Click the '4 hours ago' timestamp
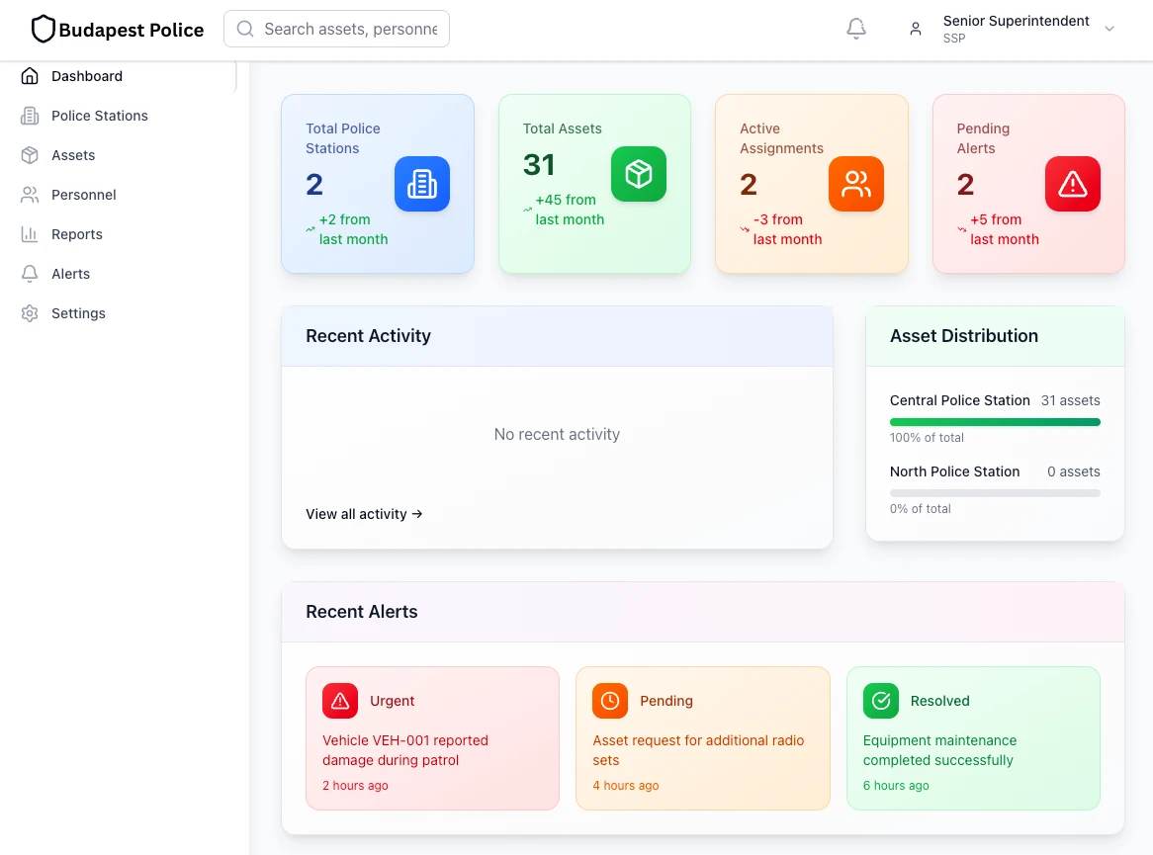 pos(626,785)
